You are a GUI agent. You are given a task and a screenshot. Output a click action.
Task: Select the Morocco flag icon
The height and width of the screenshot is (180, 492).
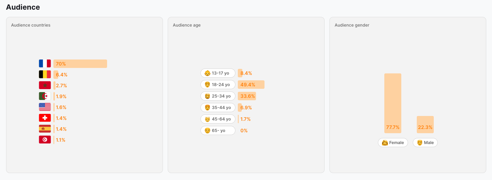[x=45, y=85]
